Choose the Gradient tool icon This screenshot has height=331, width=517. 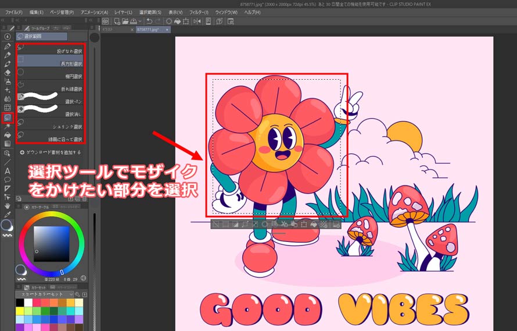(7, 144)
